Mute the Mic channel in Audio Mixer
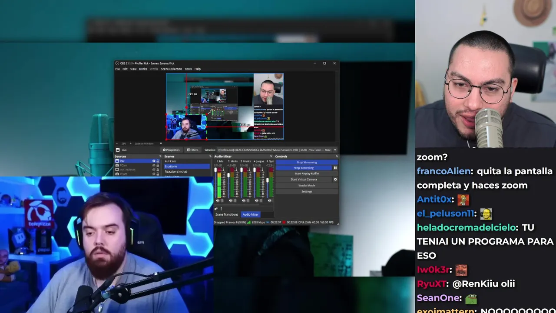This screenshot has height=313, width=556. [218, 200]
